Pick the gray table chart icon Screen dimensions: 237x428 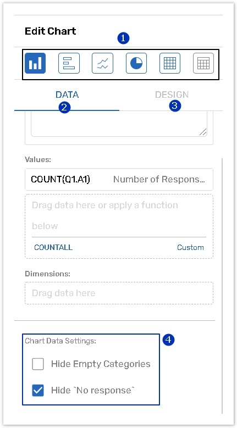click(x=203, y=63)
